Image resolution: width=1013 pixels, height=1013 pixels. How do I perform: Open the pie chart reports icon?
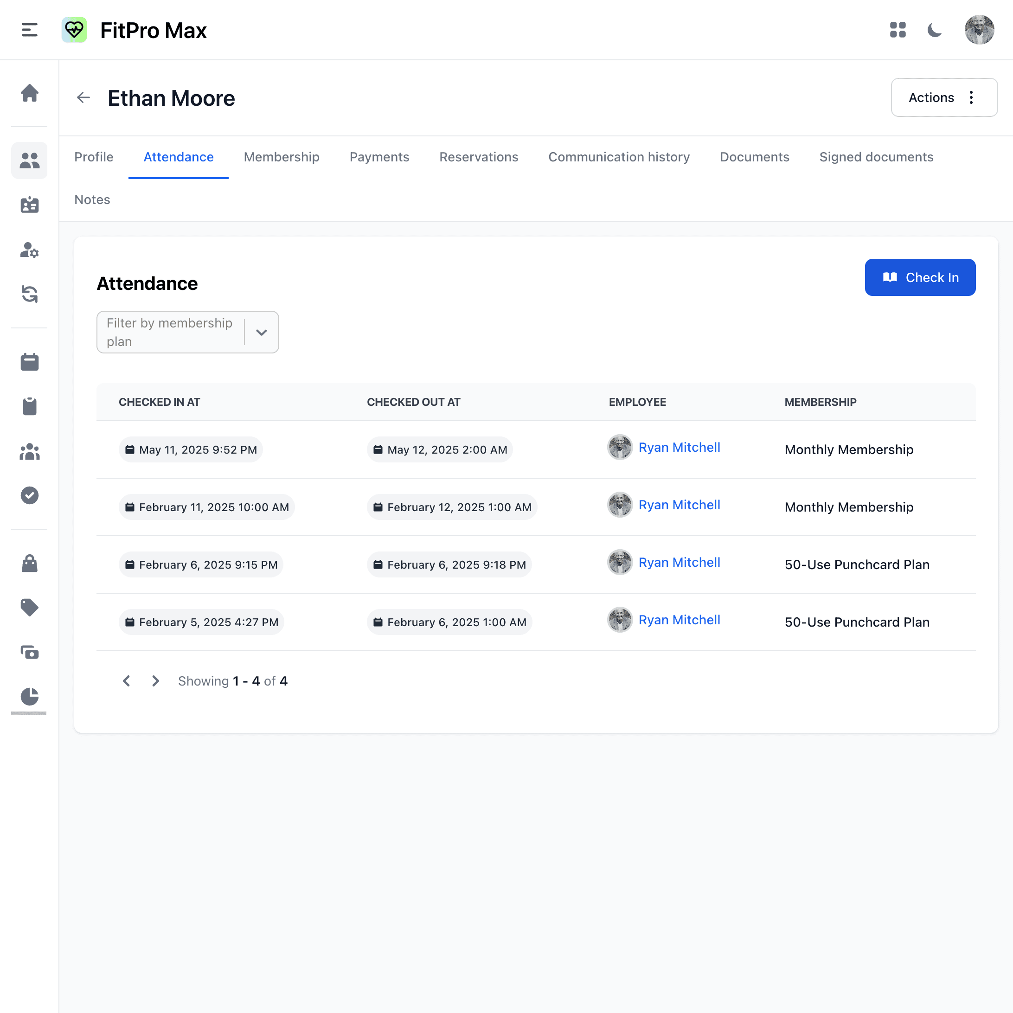tap(29, 696)
